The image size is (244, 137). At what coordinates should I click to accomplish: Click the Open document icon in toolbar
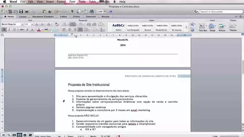(15, 11)
